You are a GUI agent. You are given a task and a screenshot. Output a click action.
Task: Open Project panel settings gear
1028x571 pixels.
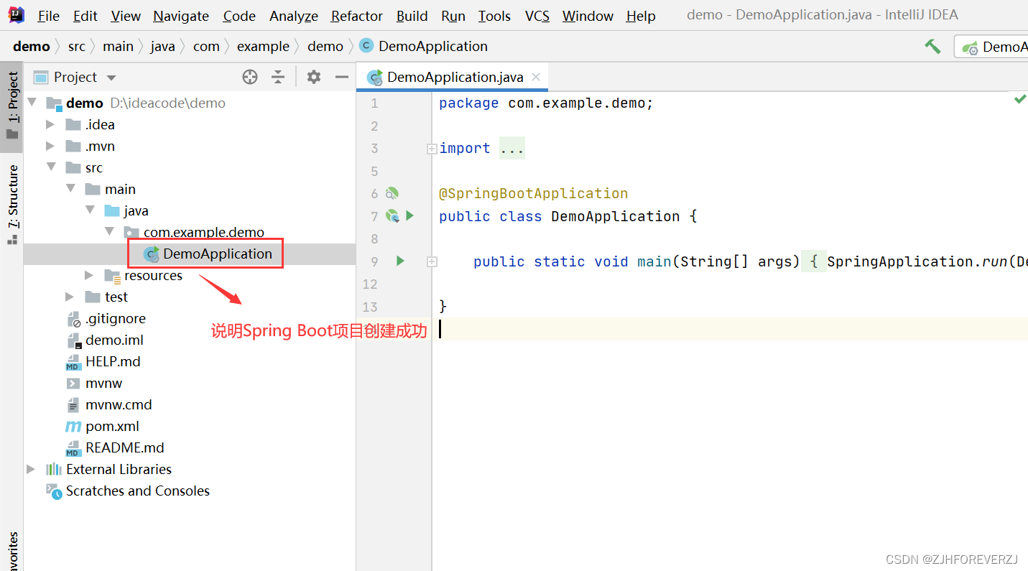314,77
